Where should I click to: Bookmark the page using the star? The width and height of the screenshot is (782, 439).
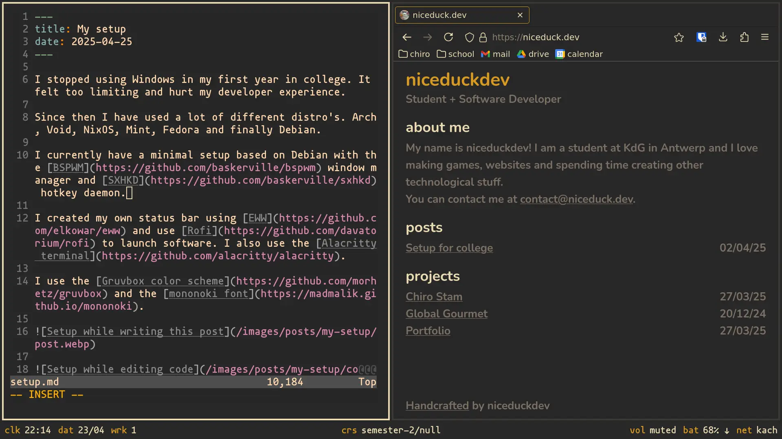click(x=679, y=37)
